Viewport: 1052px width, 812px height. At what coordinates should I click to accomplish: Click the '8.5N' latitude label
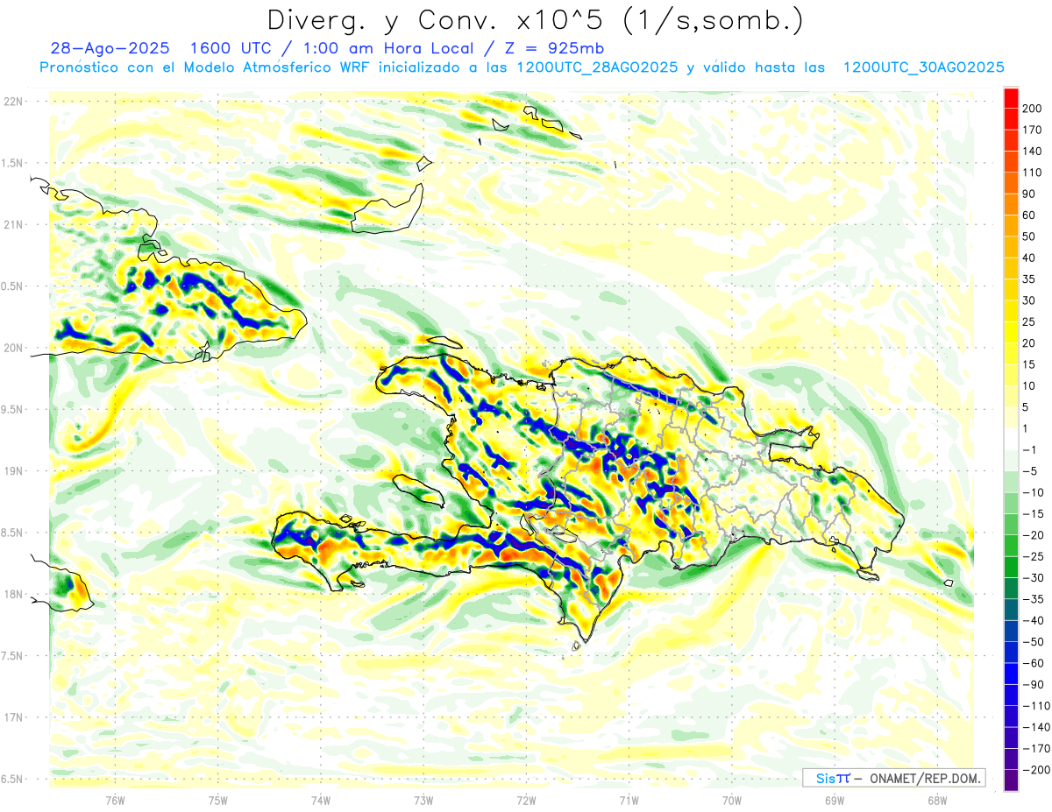point(13,533)
